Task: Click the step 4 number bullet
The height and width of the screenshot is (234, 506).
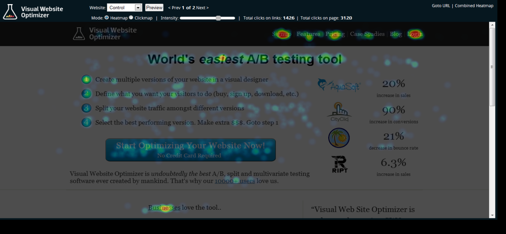Action: [x=86, y=122]
